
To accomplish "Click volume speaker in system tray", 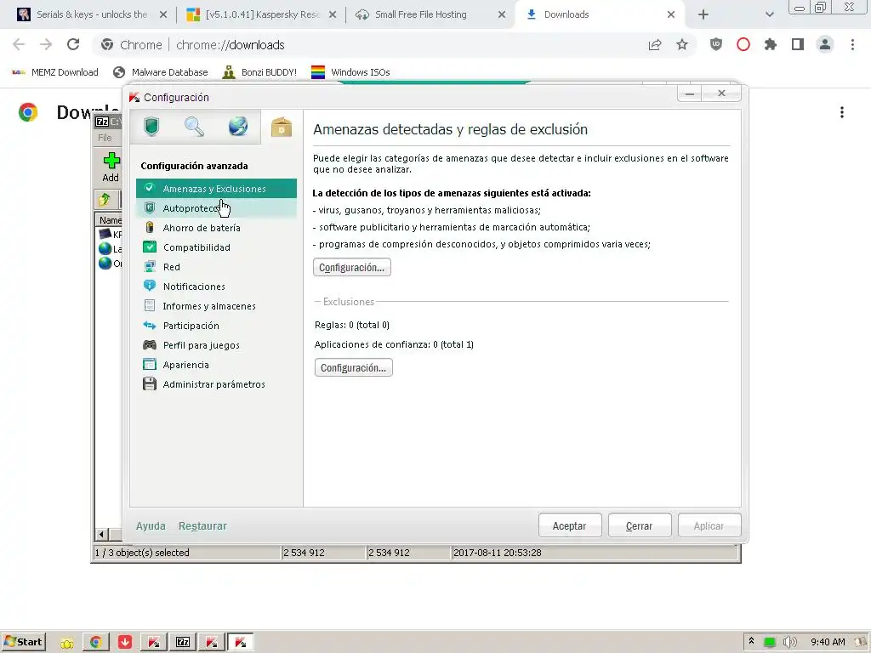I will (x=789, y=642).
